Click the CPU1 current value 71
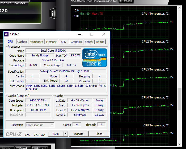 (171, 22)
